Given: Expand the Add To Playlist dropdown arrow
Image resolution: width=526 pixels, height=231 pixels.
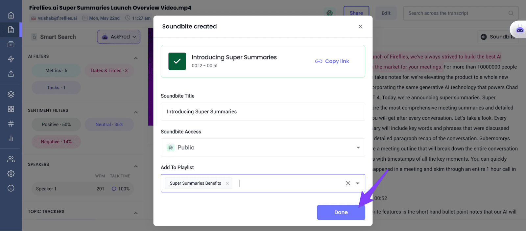Looking at the screenshot, I should (357, 183).
